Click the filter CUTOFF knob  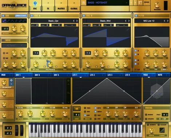147,53
